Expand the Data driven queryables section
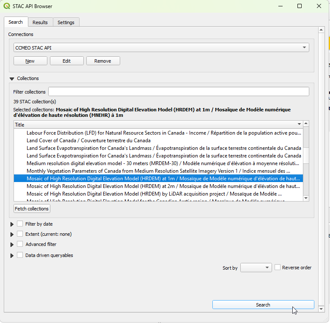The width and height of the screenshot is (330, 323). click(12, 256)
